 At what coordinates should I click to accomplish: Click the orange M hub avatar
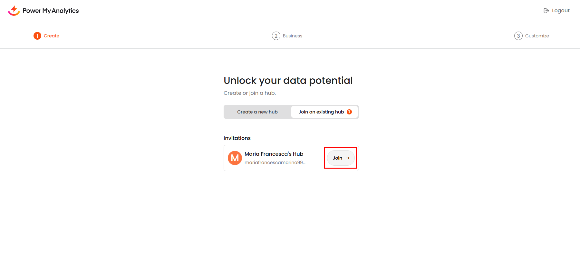(235, 158)
